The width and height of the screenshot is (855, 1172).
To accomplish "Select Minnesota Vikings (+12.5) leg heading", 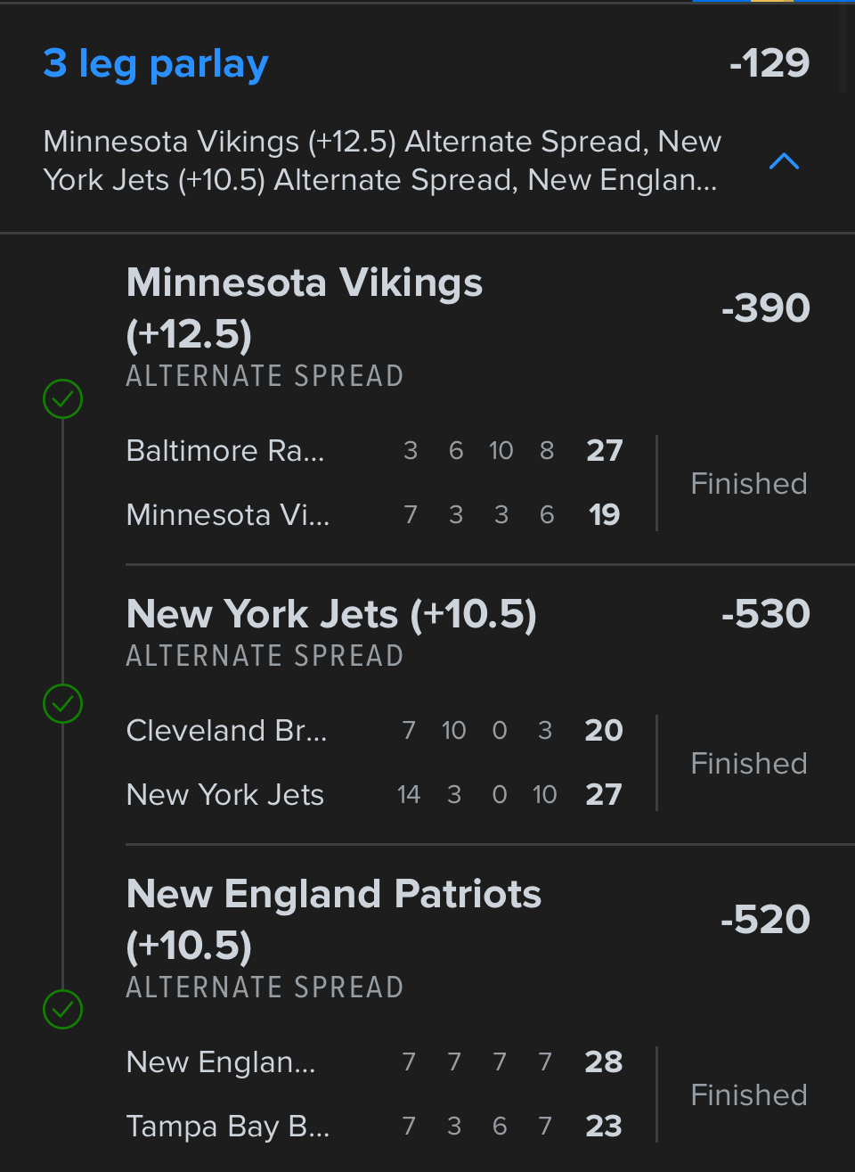I will click(x=304, y=307).
